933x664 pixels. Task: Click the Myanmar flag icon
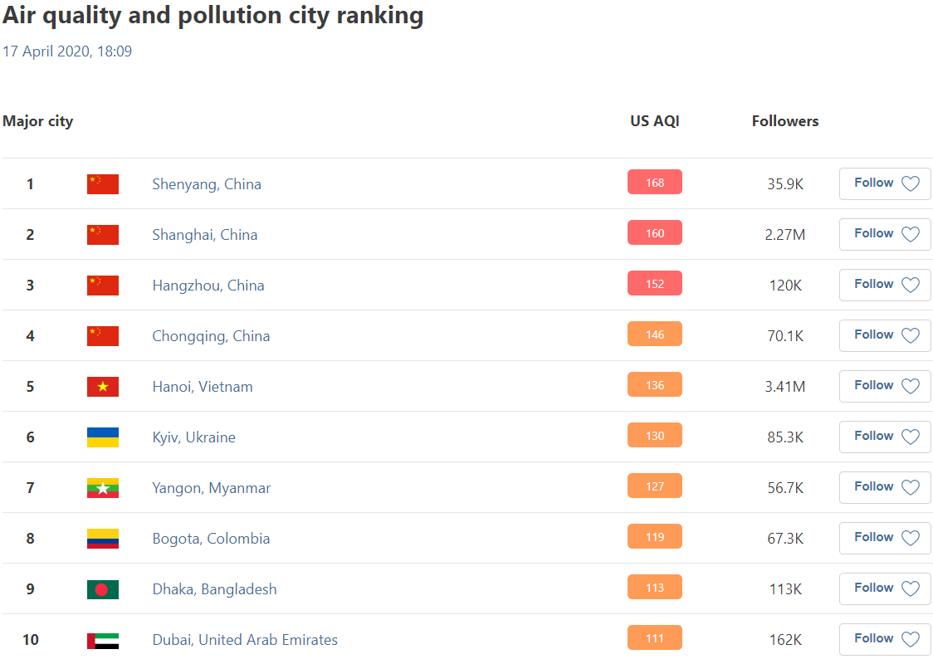tap(103, 488)
